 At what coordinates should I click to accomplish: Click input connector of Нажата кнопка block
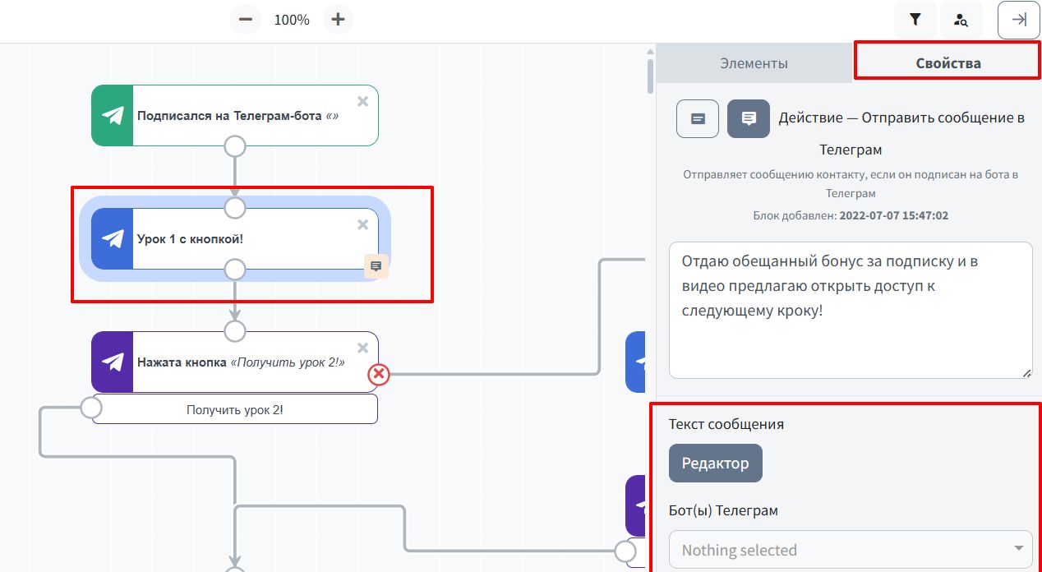[x=235, y=331]
